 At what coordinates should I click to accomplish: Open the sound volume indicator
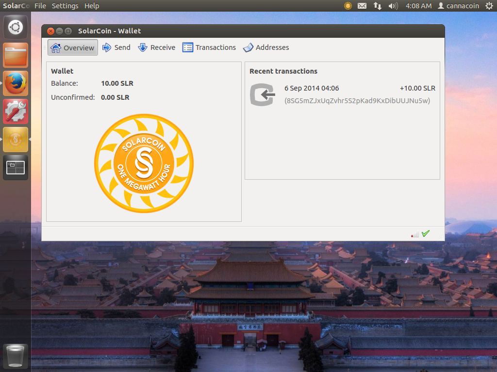coord(393,6)
